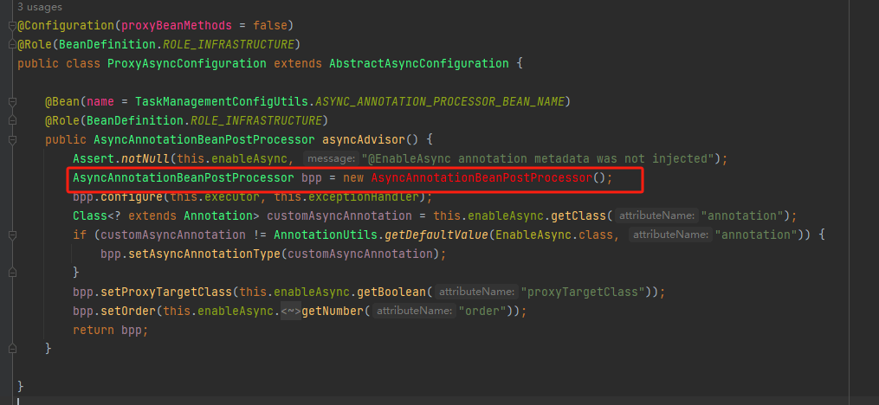The image size is (879, 405).
Task: Click the red AsyncAnnotationBeanPostProcessor constructor call
Action: 482,177
